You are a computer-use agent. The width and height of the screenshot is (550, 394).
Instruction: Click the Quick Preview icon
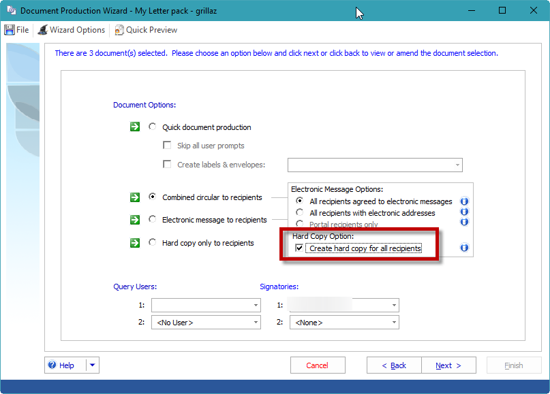point(119,30)
